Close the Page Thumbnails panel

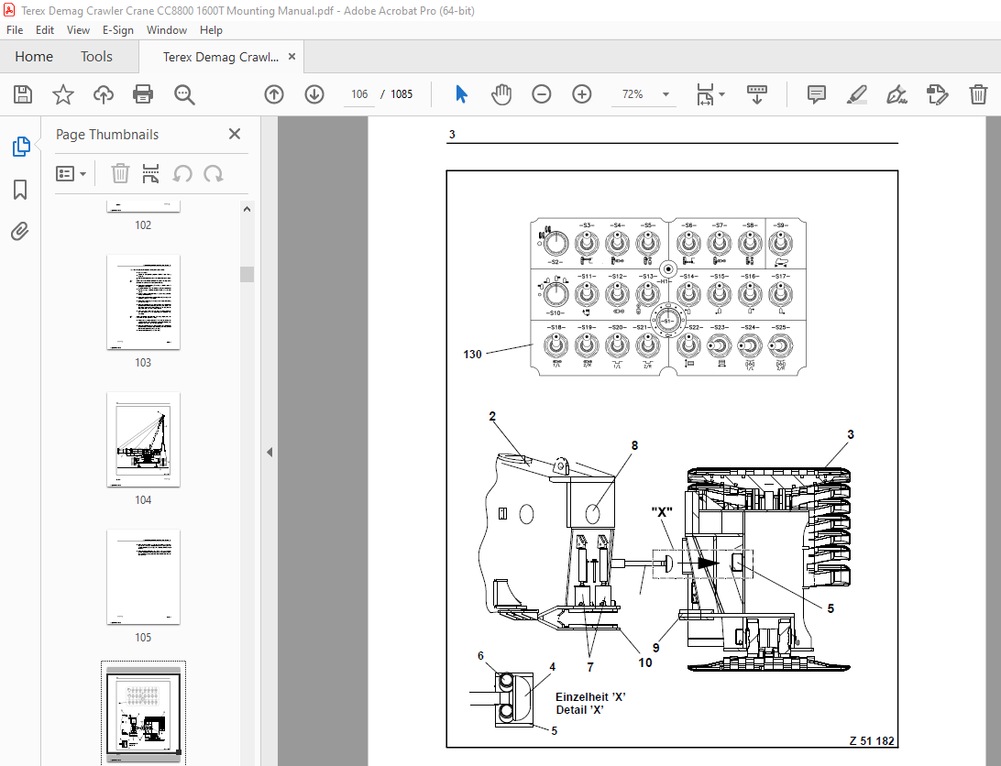(235, 134)
